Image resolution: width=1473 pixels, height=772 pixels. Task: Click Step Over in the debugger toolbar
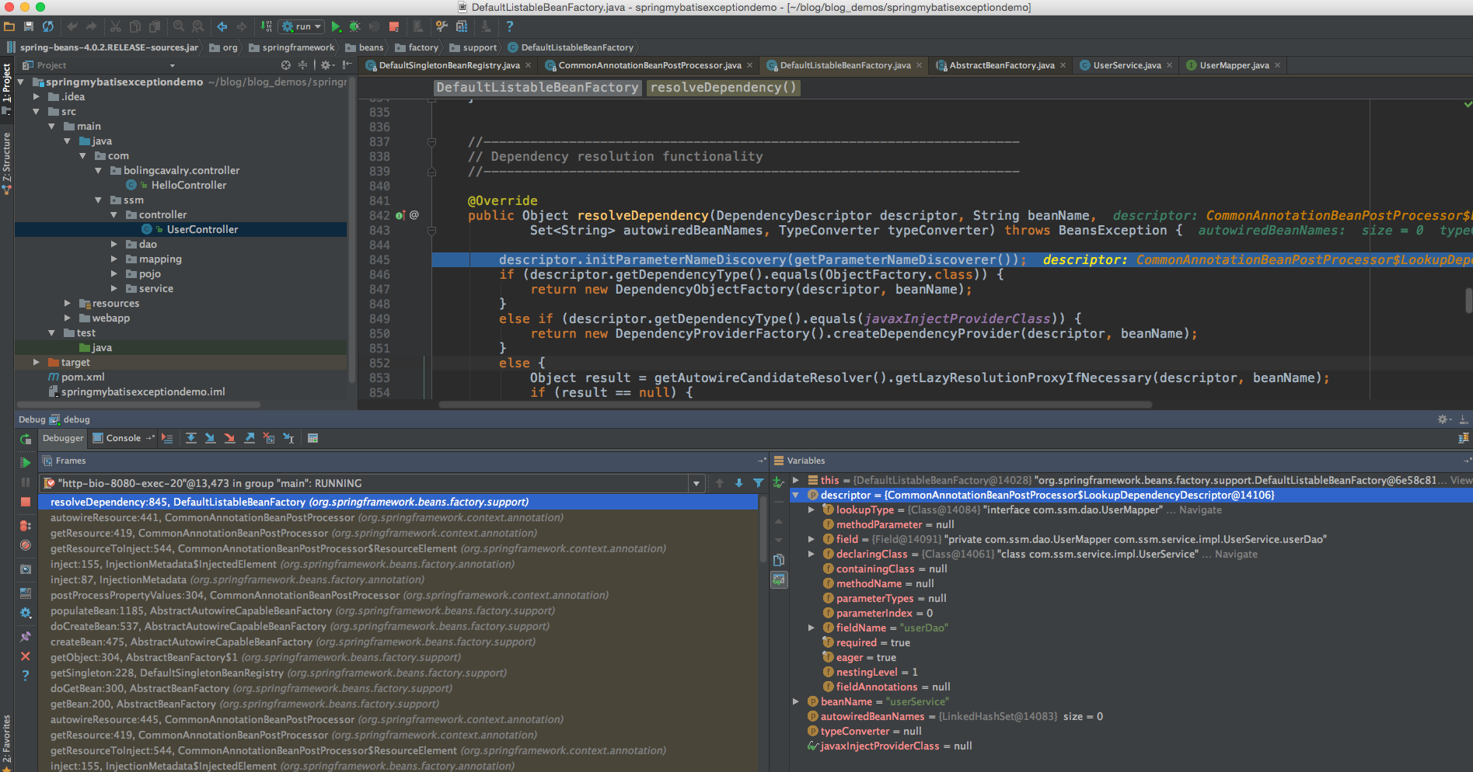191,438
